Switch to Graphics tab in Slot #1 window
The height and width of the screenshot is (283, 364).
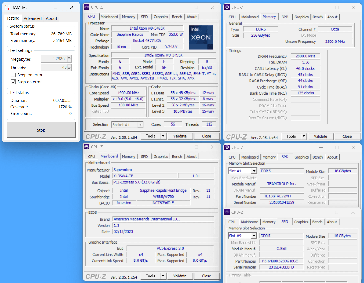[301, 157]
